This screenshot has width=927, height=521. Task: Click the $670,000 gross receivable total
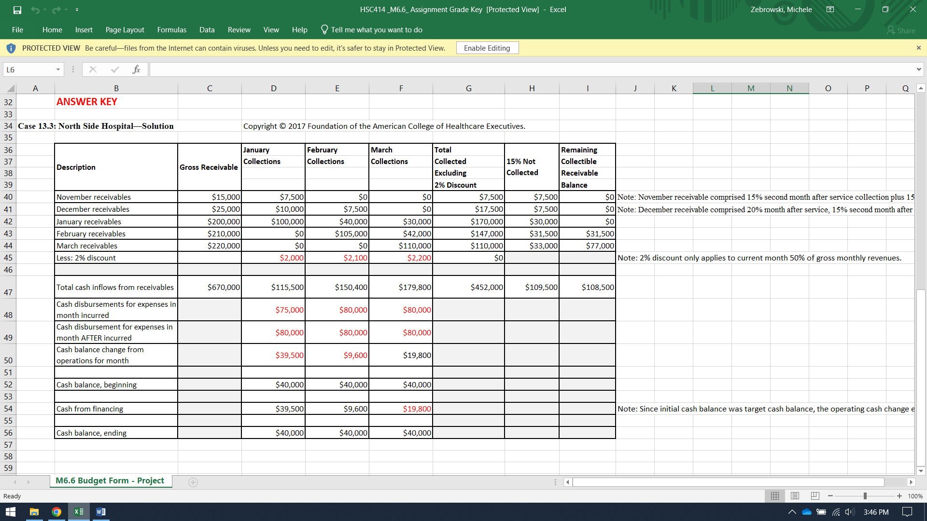coord(210,287)
